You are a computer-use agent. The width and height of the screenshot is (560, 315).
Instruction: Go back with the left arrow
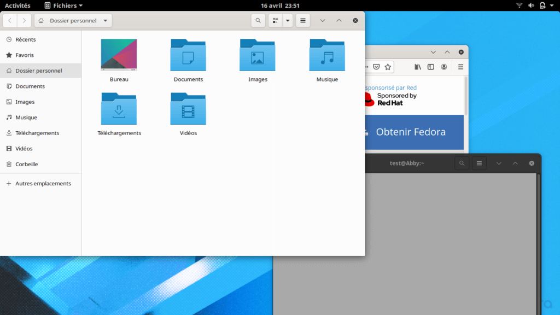pos(10,21)
